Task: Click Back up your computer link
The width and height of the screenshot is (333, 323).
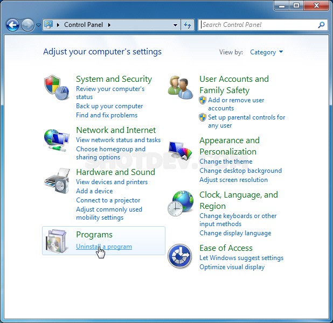Action: click(109, 106)
